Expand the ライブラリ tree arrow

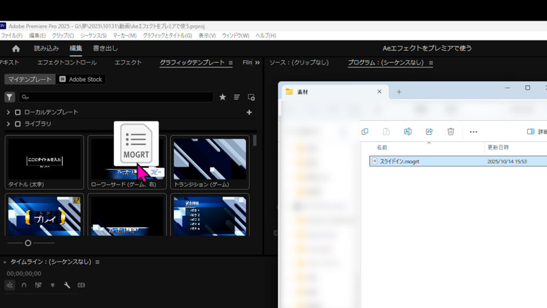[8, 124]
